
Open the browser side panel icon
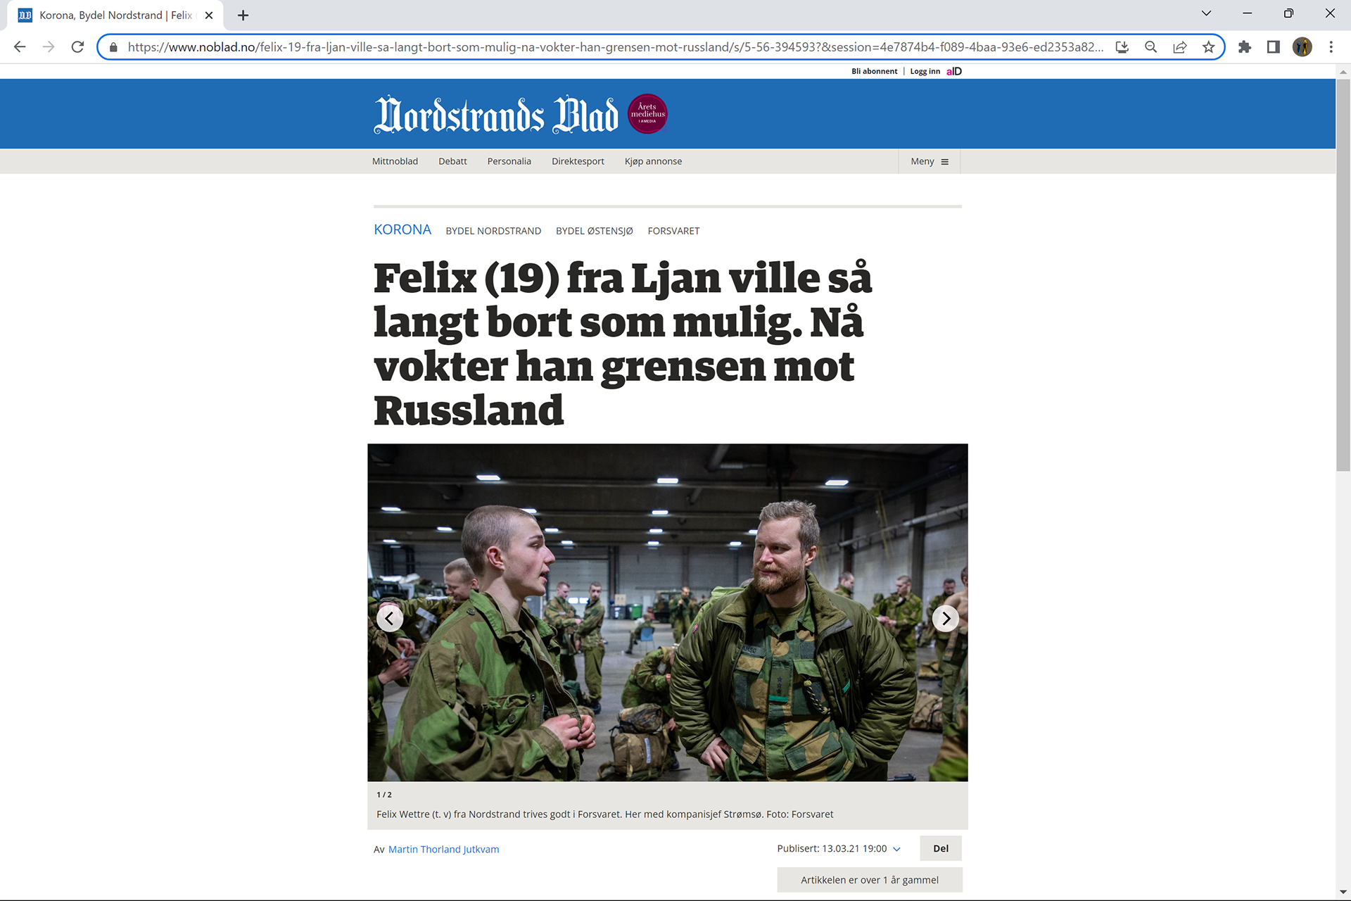tap(1273, 47)
